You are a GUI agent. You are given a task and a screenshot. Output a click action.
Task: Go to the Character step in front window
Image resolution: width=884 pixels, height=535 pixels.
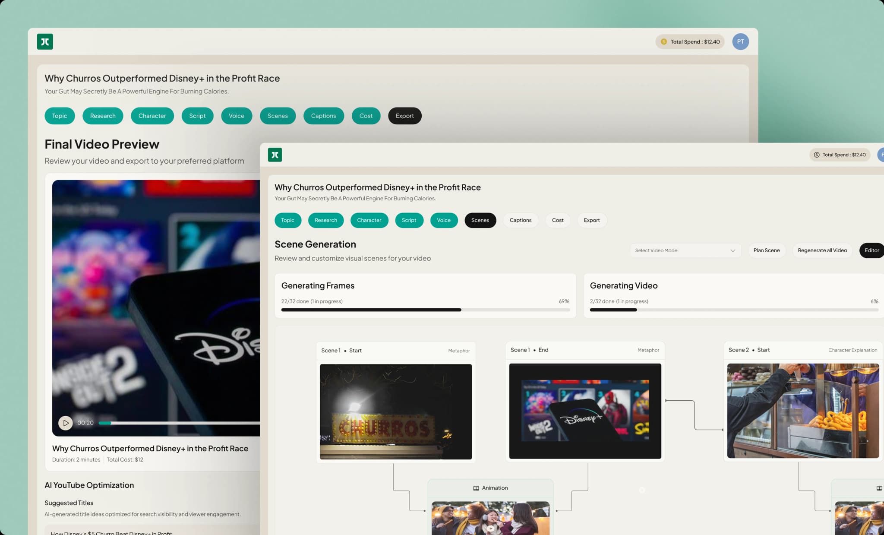tap(369, 220)
